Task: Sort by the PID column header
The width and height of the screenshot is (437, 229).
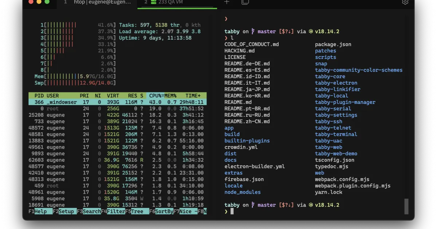Action: tap(39, 96)
